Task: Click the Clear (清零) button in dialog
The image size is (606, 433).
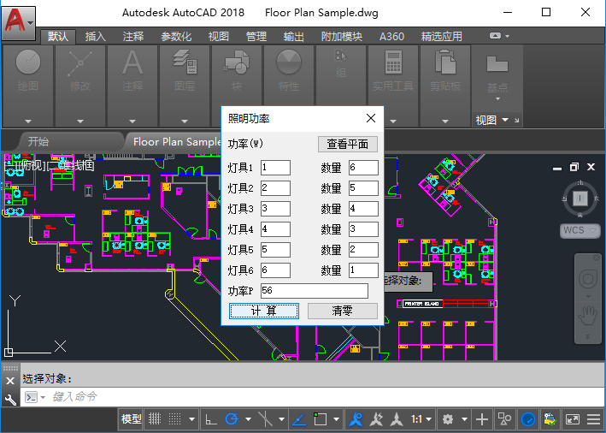Action: point(343,311)
